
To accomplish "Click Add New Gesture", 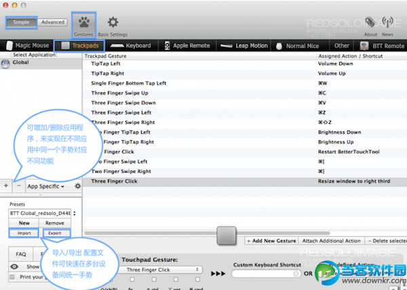I will click(x=271, y=241).
